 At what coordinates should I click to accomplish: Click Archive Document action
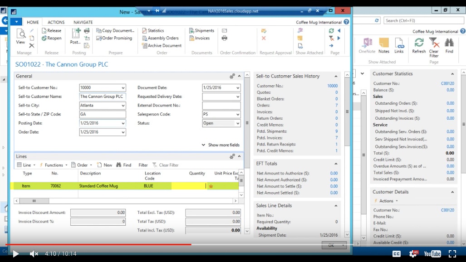click(162, 45)
